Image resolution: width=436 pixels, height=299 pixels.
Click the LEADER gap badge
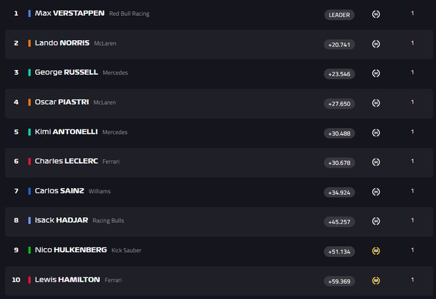pyautogui.click(x=340, y=15)
